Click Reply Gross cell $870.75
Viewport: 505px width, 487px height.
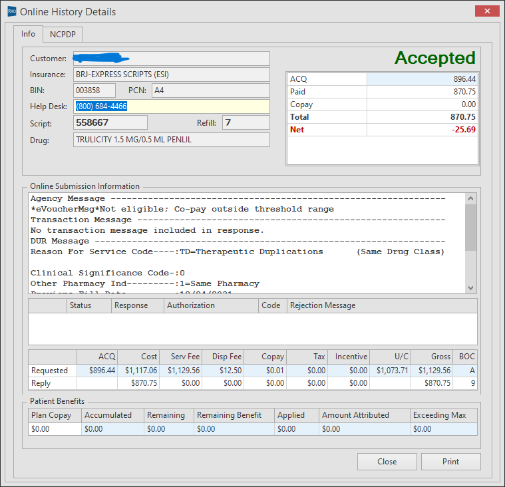pos(432,383)
